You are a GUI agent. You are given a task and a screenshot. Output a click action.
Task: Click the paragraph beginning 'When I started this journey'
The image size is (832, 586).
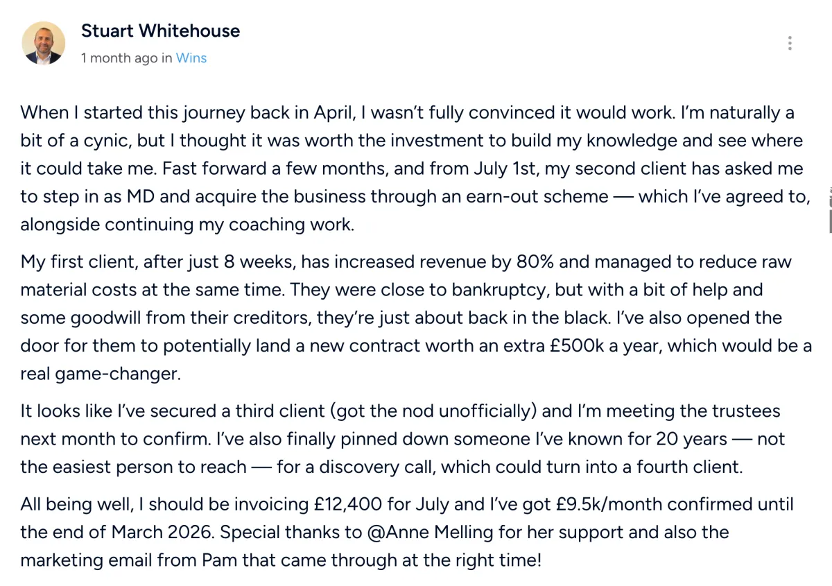[416, 169]
